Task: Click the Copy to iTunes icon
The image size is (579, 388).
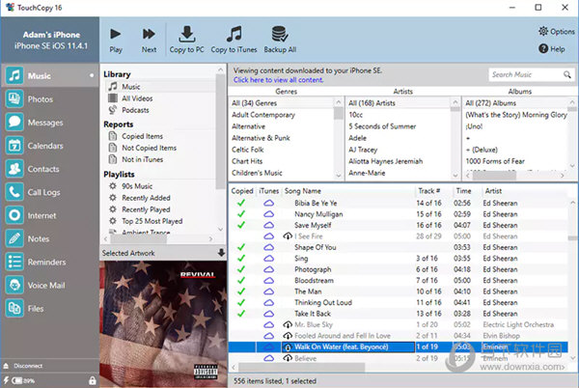Action: point(234,35)
